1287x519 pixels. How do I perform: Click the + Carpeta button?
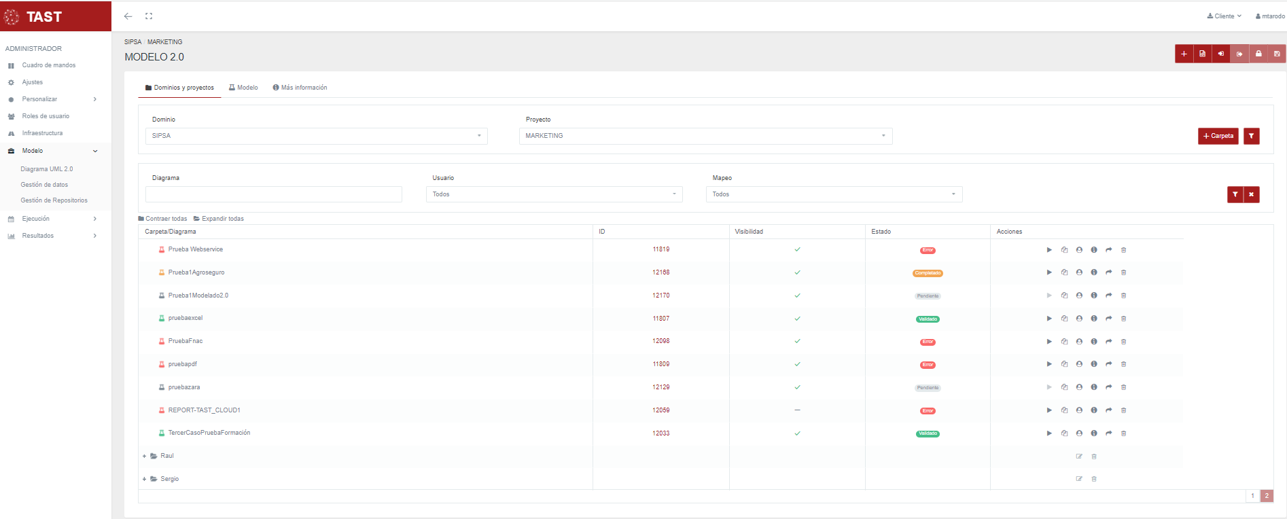[x=1218, y=136]
